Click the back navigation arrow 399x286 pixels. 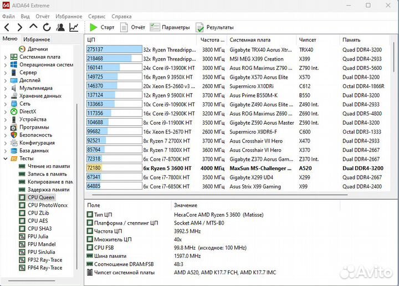coord(7,27)
